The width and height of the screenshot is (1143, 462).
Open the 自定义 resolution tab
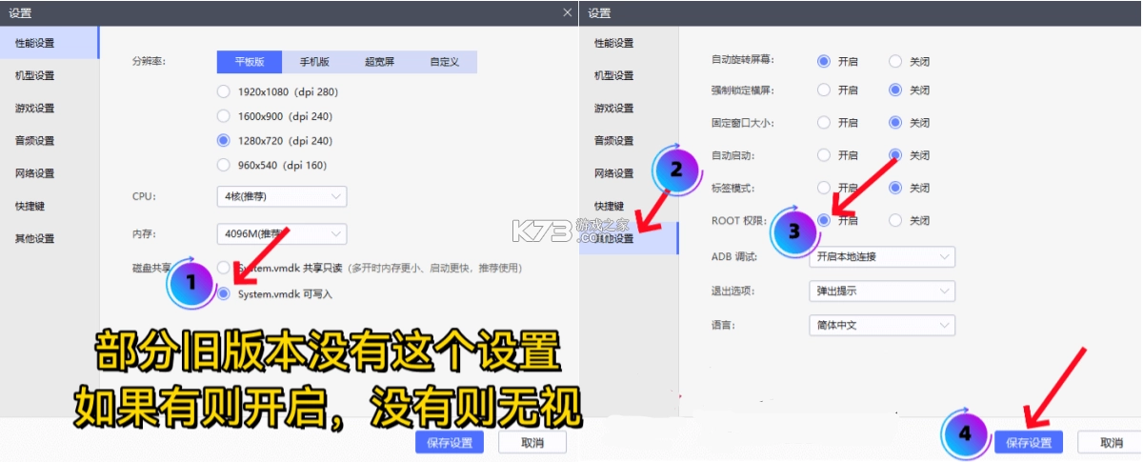(x=444, y=62)
